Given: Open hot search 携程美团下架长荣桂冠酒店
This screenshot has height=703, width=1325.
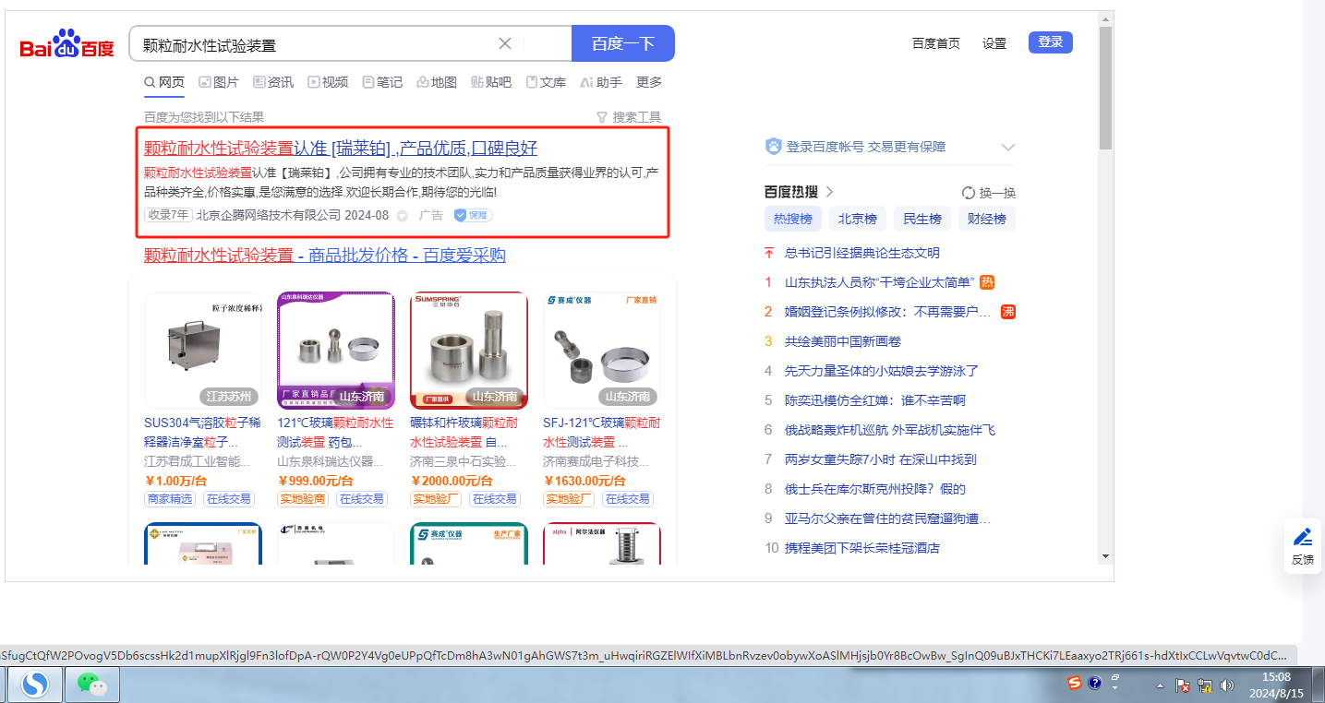Looking at the screenshot, I should (862, 548).
